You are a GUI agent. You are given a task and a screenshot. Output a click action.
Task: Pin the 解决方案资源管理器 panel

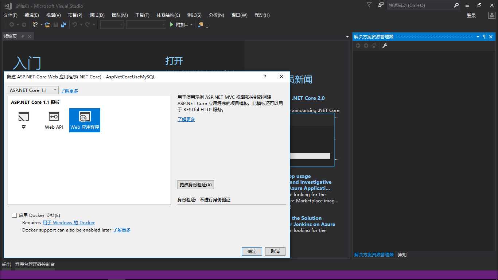coord(485,36)
